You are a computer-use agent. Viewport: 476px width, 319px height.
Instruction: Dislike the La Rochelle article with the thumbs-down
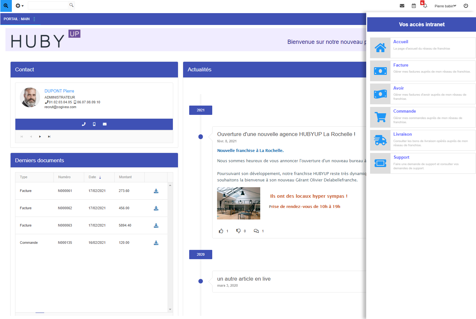(238, 231)
